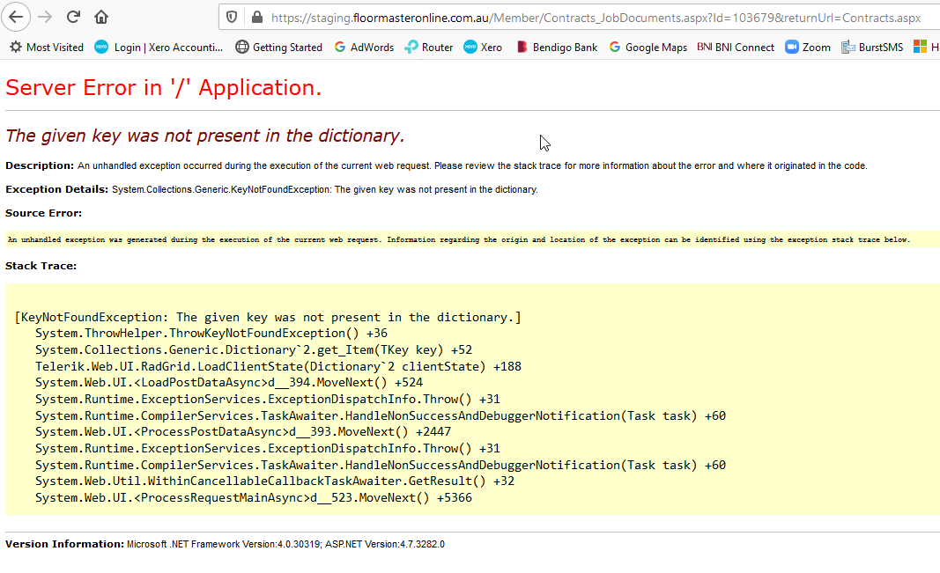Image resolution: width=940 pixels, height=573 pixels.
Task: Click the forward navigation arrow
Action: [x=45, y=17]
